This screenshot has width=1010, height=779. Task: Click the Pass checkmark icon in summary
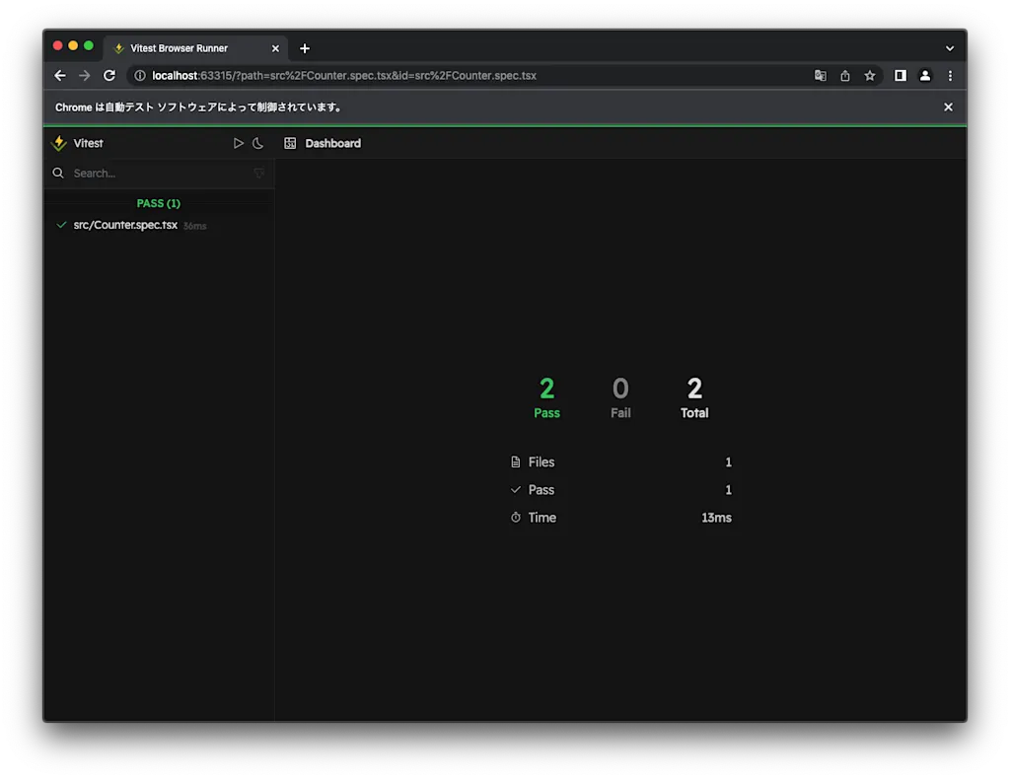pos(515,490)
